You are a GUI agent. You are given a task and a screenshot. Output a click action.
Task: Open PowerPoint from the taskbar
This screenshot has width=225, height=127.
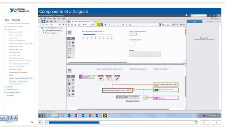pyautogui.click(x=91, y=115)
